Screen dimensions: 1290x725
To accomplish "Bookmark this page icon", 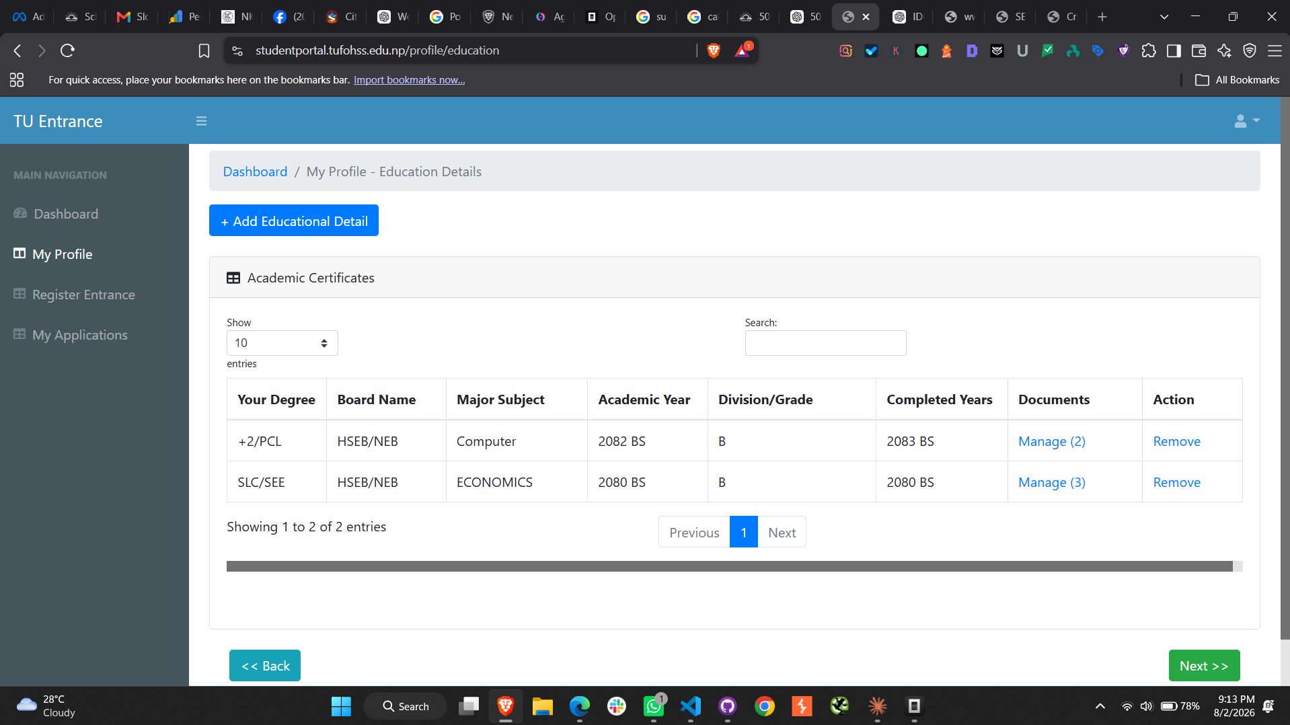I will click(x=204, y=50).
